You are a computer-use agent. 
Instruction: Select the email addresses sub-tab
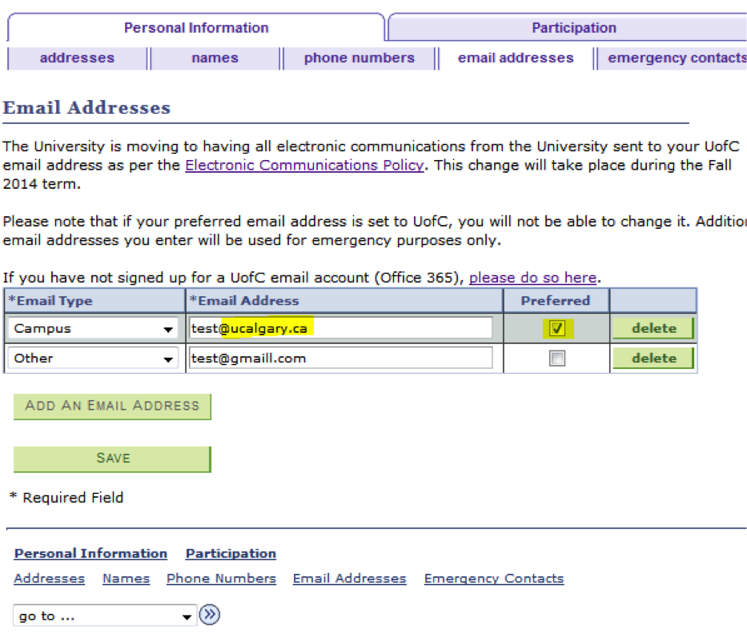[x=516, y=58]
